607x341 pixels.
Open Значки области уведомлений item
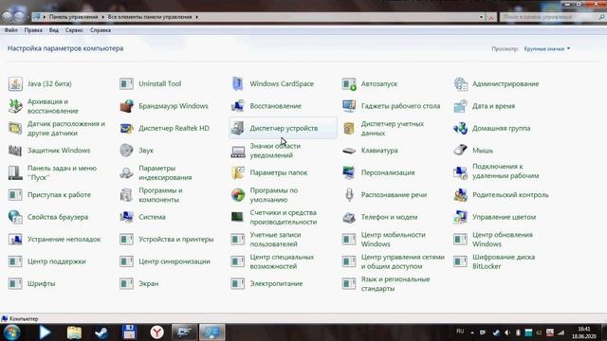275,151
